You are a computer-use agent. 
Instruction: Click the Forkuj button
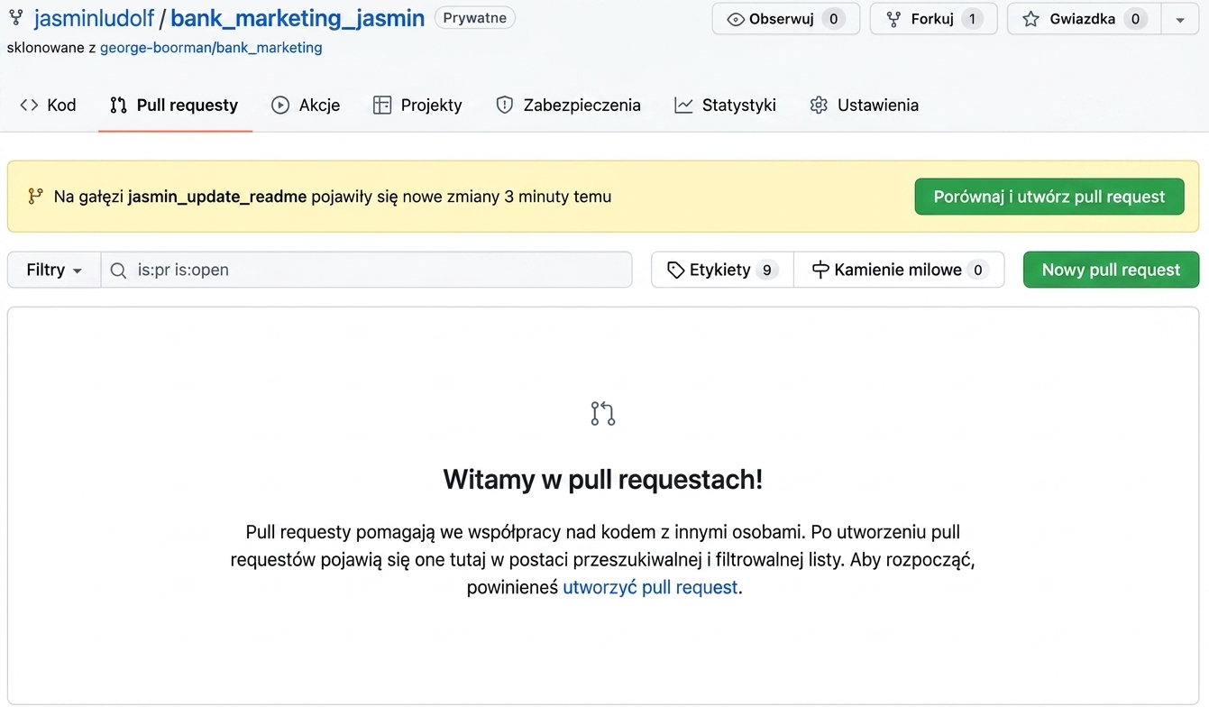pyautogui.click(x=933, y=19)
